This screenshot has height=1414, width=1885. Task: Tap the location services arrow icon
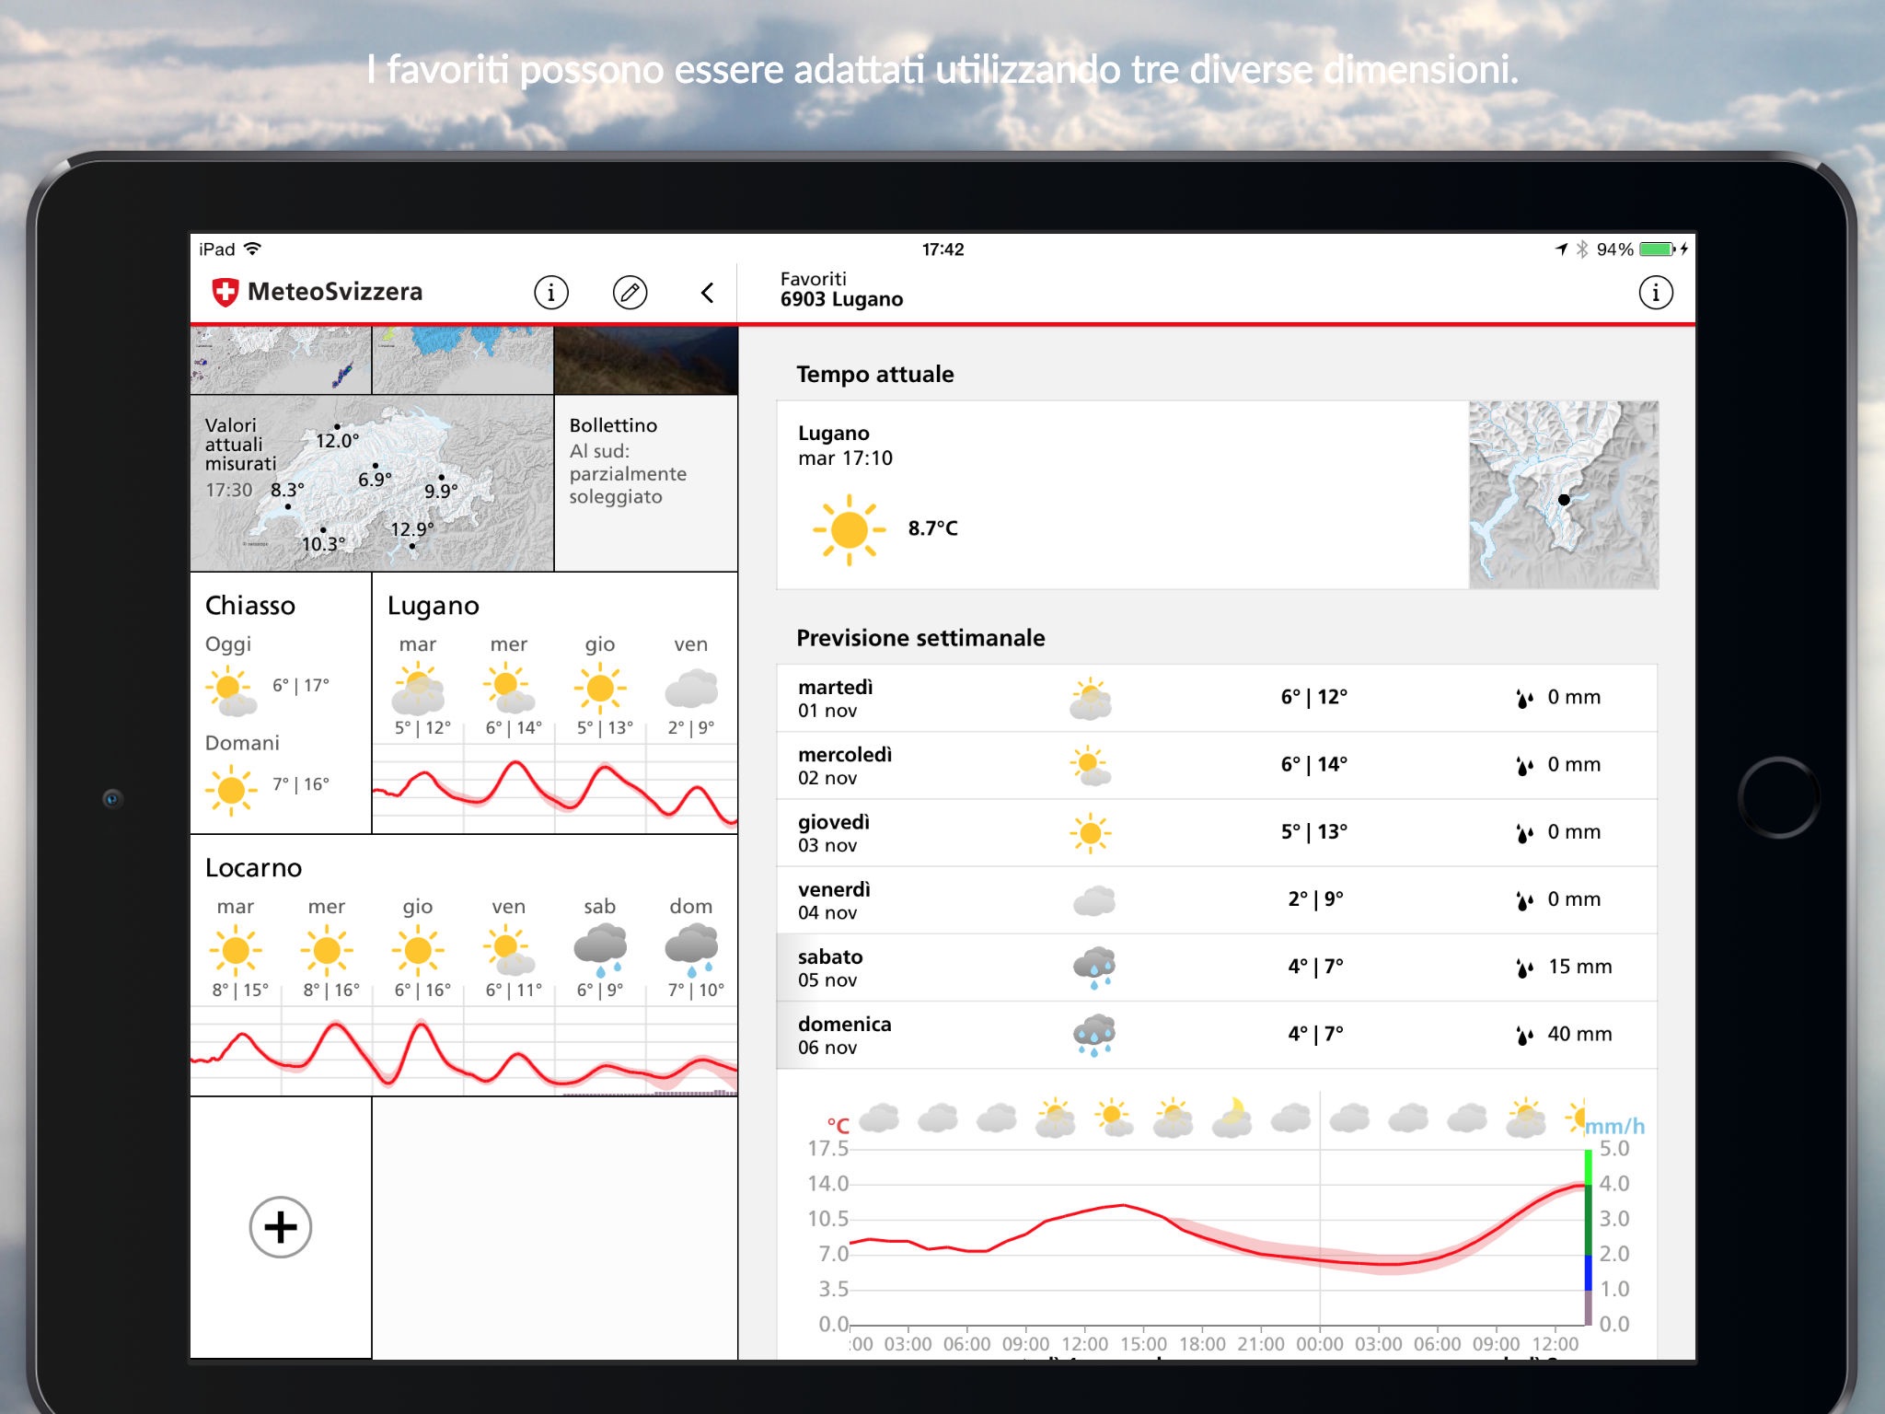coord(1561,249)
